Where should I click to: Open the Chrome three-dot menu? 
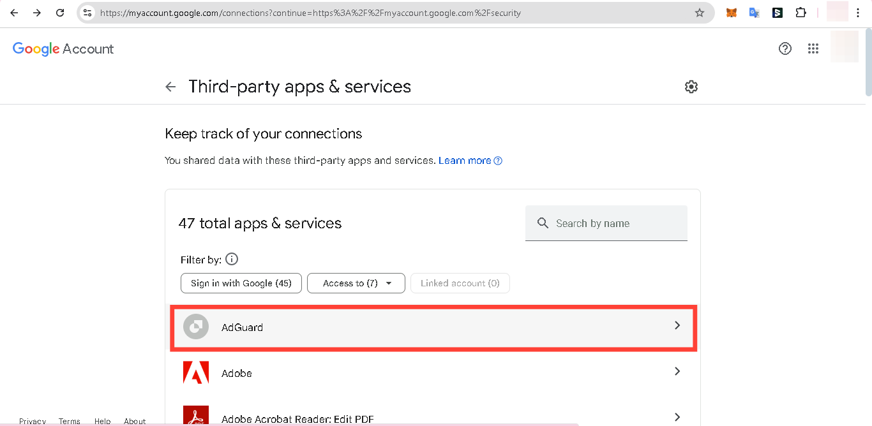pos(858,13)
